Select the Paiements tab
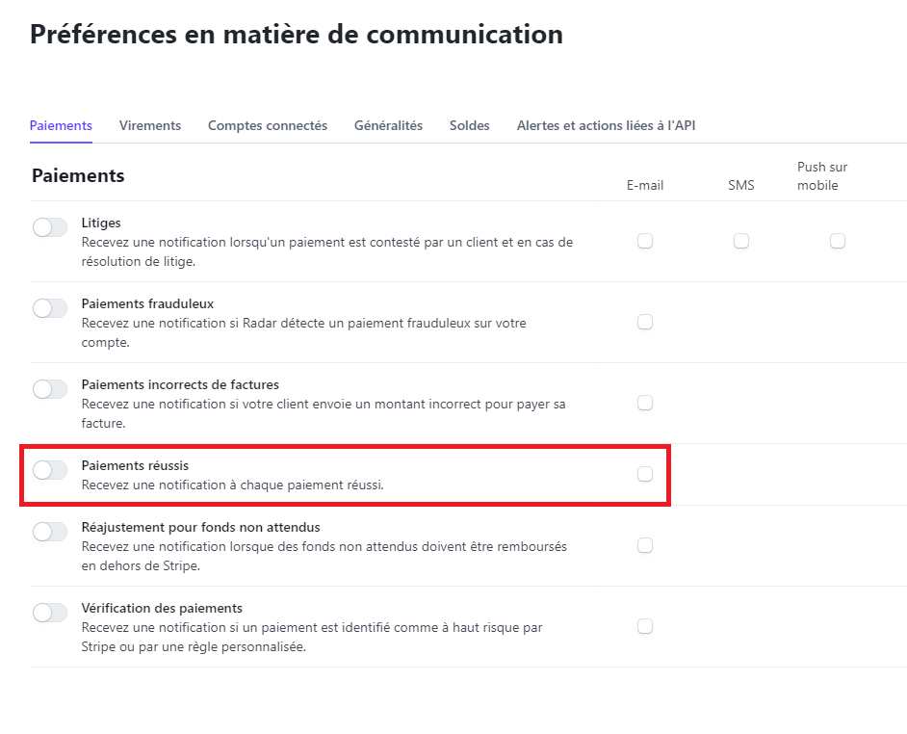The width and height of the screenshot is (907, 734). (61, 125)
